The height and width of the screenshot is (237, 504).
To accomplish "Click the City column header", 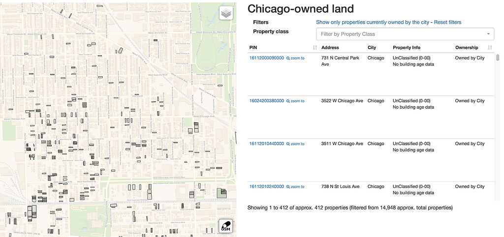I will [x=372, y=48].
